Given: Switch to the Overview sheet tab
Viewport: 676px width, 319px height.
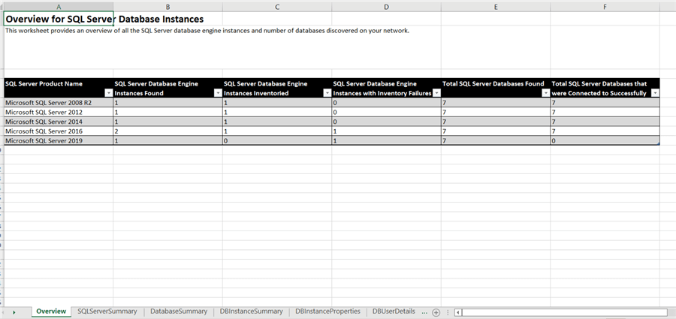Looking at the screenshot, I should [51, 311].
